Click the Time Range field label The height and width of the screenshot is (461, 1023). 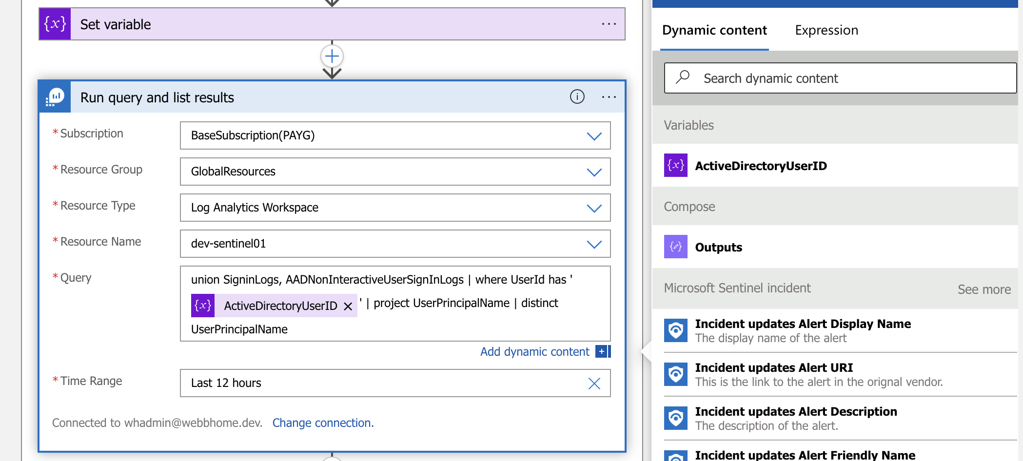point(91,381)
